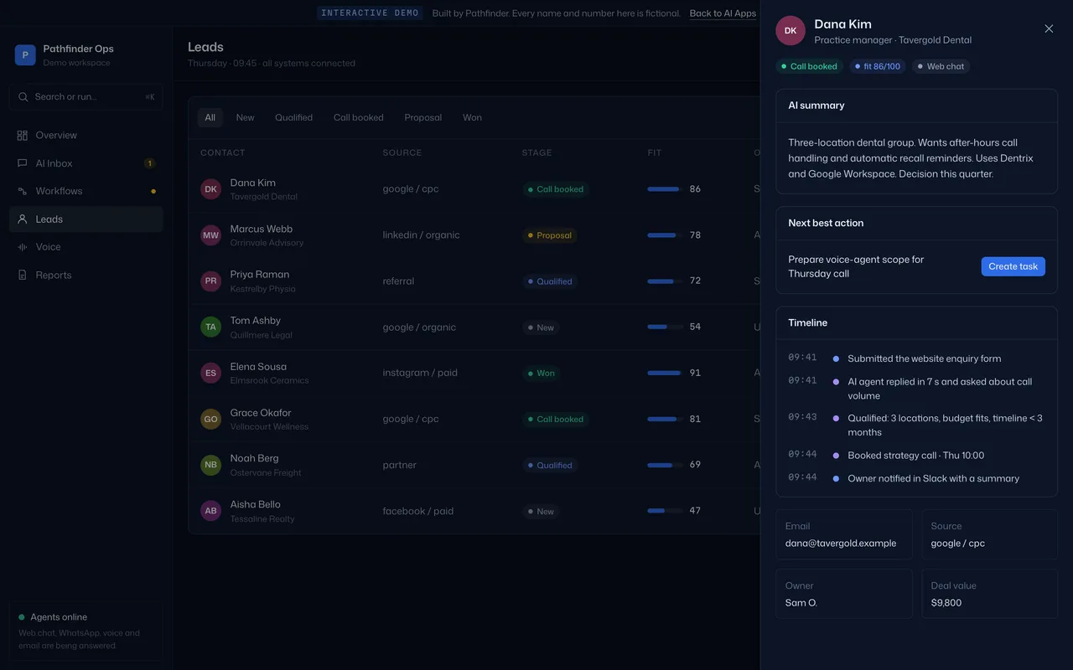The width and height of the screenshot is (1073, 670).
Task: Select the All filter tab
Action: [x=210, y=117]
